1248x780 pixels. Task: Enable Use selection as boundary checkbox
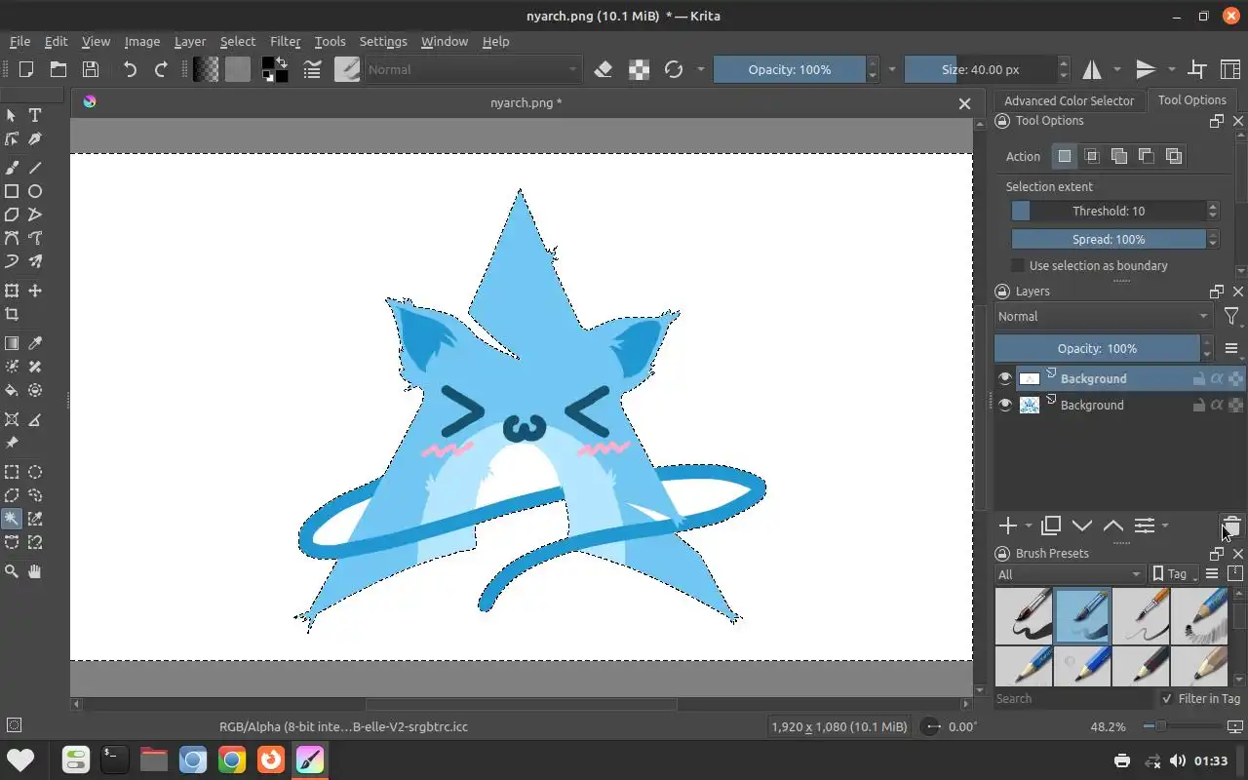pos(1018,265)
